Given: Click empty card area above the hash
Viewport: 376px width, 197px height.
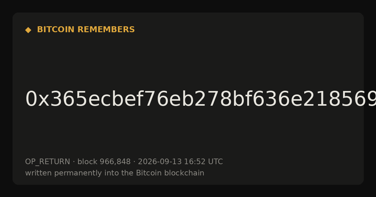Looking at the screenshot, I should click(x=188, y=59).
